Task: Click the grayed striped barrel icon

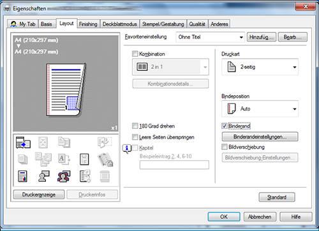Action: (x=105, y=176)
